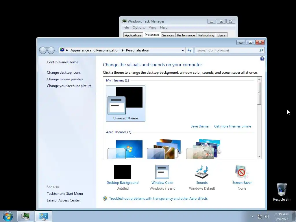Click the network tray icon

point(260,217)
